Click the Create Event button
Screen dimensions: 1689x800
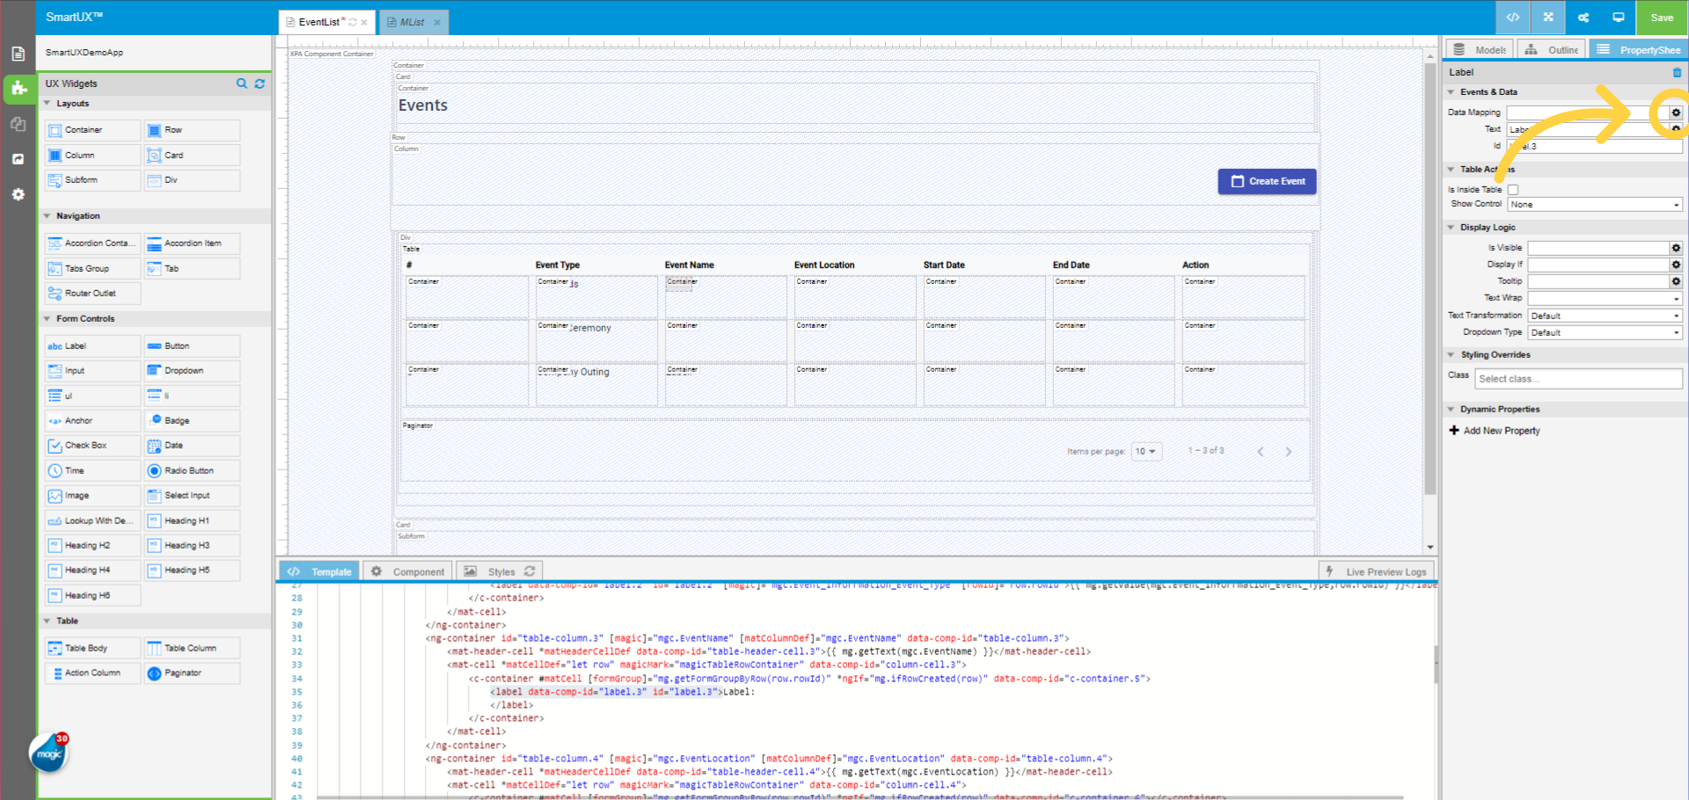(1267, 181)
